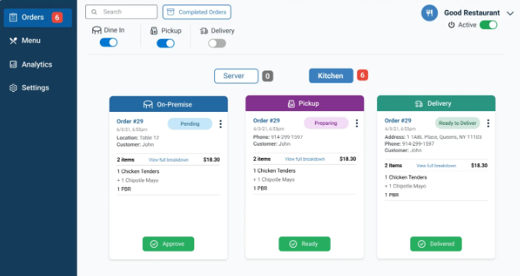Screen dimensions: 520x276
Task: Click the Server count badge showing 0
Action: pyautogui.click(x=267, y=76)
